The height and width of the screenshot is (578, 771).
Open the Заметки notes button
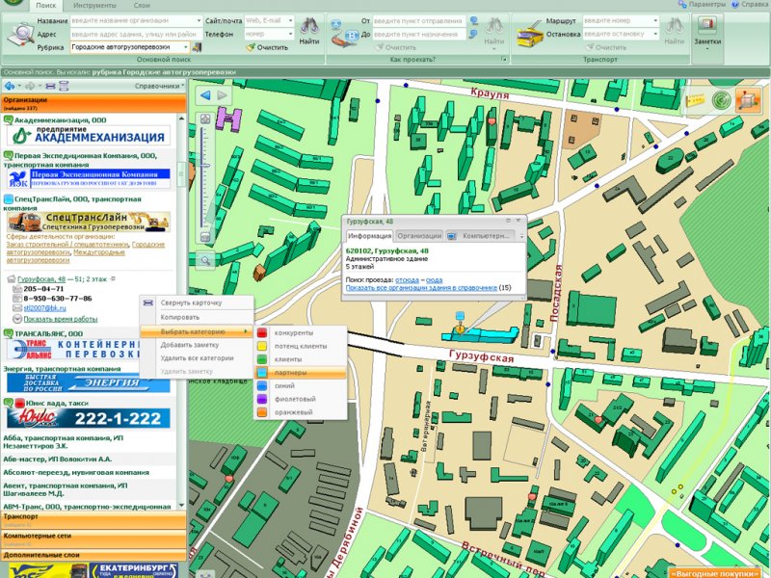pyautogui.click(x=707, y=33)
